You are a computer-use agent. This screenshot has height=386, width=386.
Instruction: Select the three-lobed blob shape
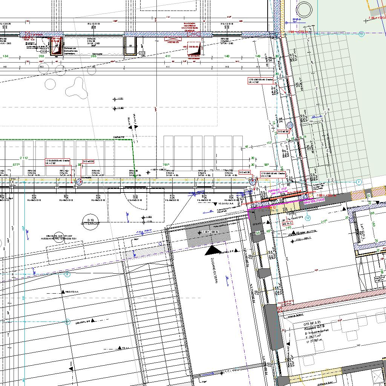[x=75, y=86]
